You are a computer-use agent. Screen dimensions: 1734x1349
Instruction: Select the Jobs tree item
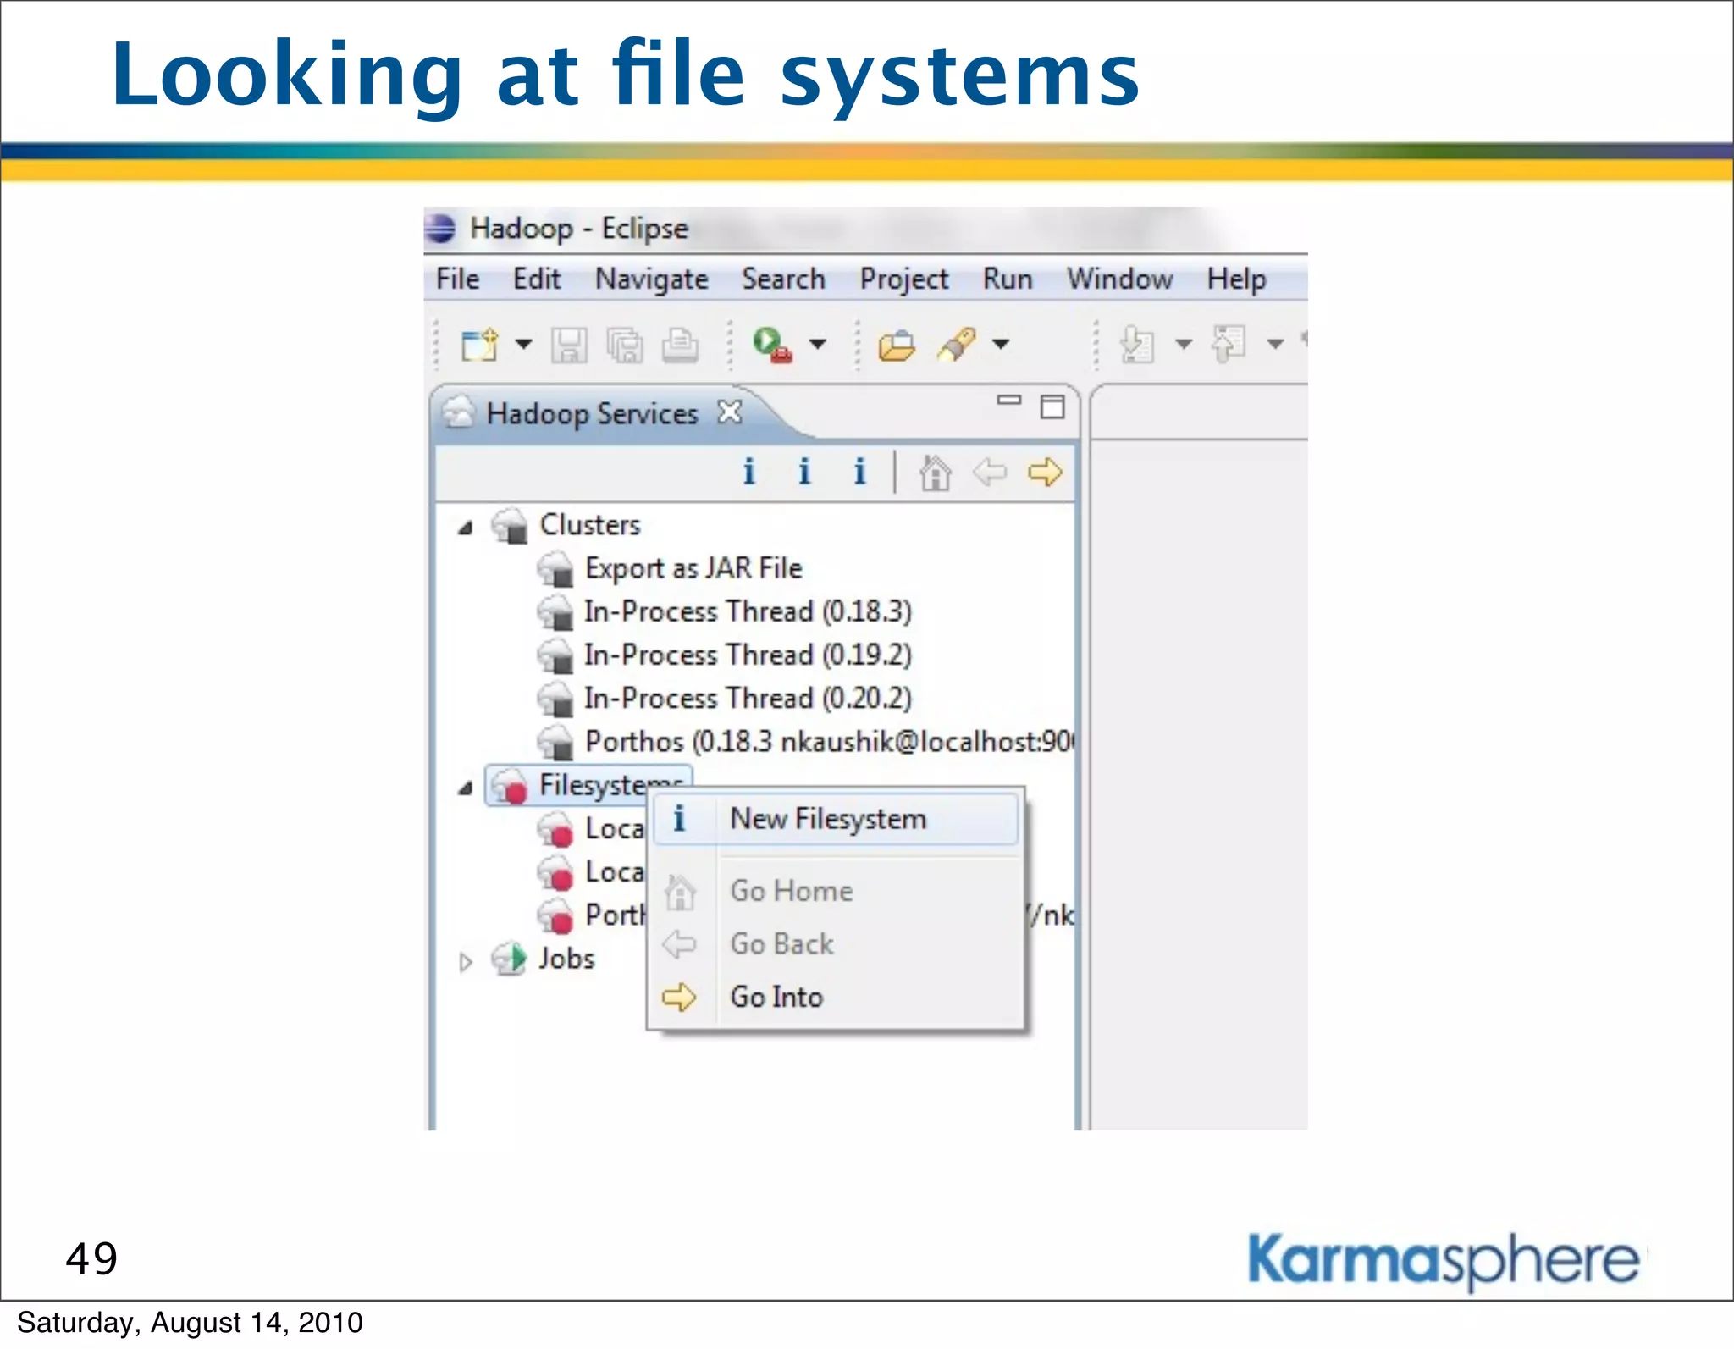pyautogui.click(x=566, y=959)
